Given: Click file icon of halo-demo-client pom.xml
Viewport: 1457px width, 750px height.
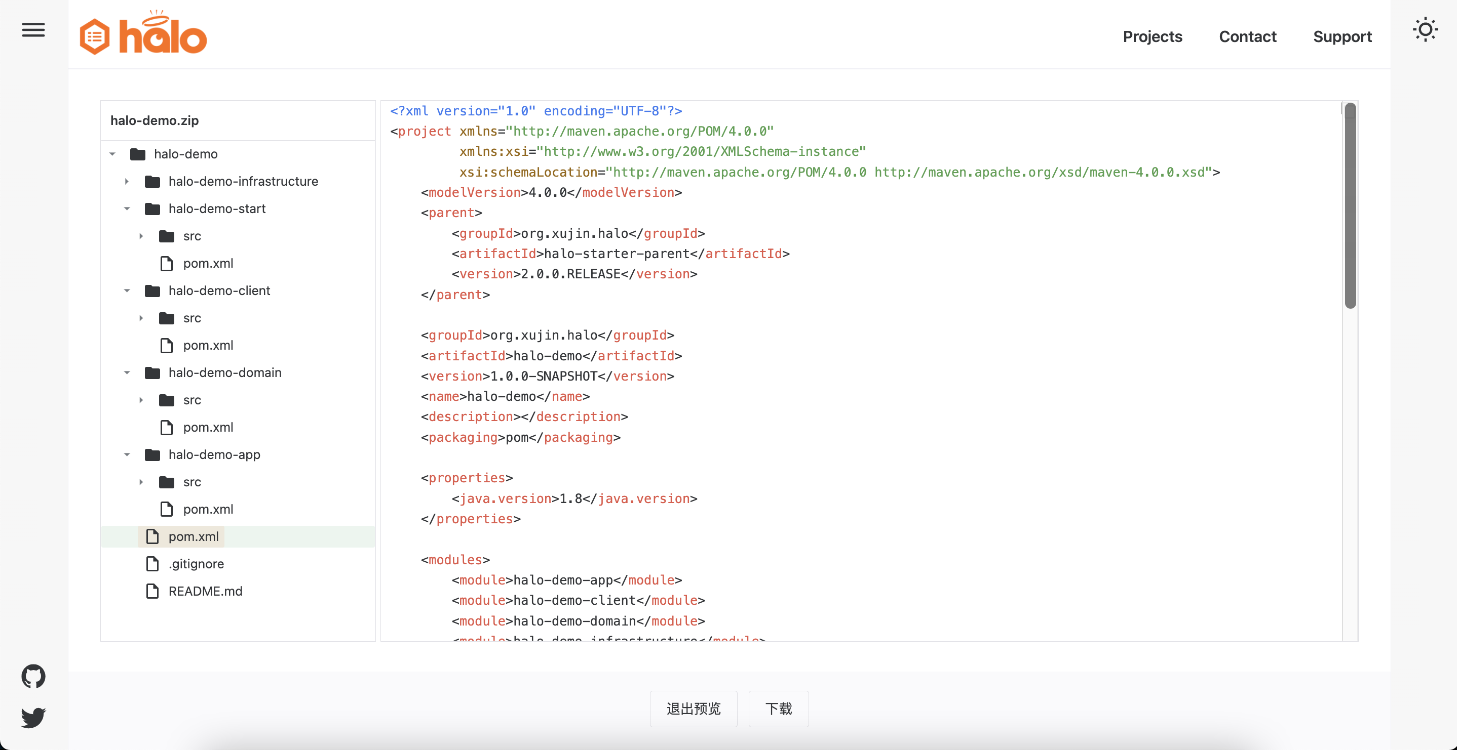Looking at the screenshot, I should 167,345.
